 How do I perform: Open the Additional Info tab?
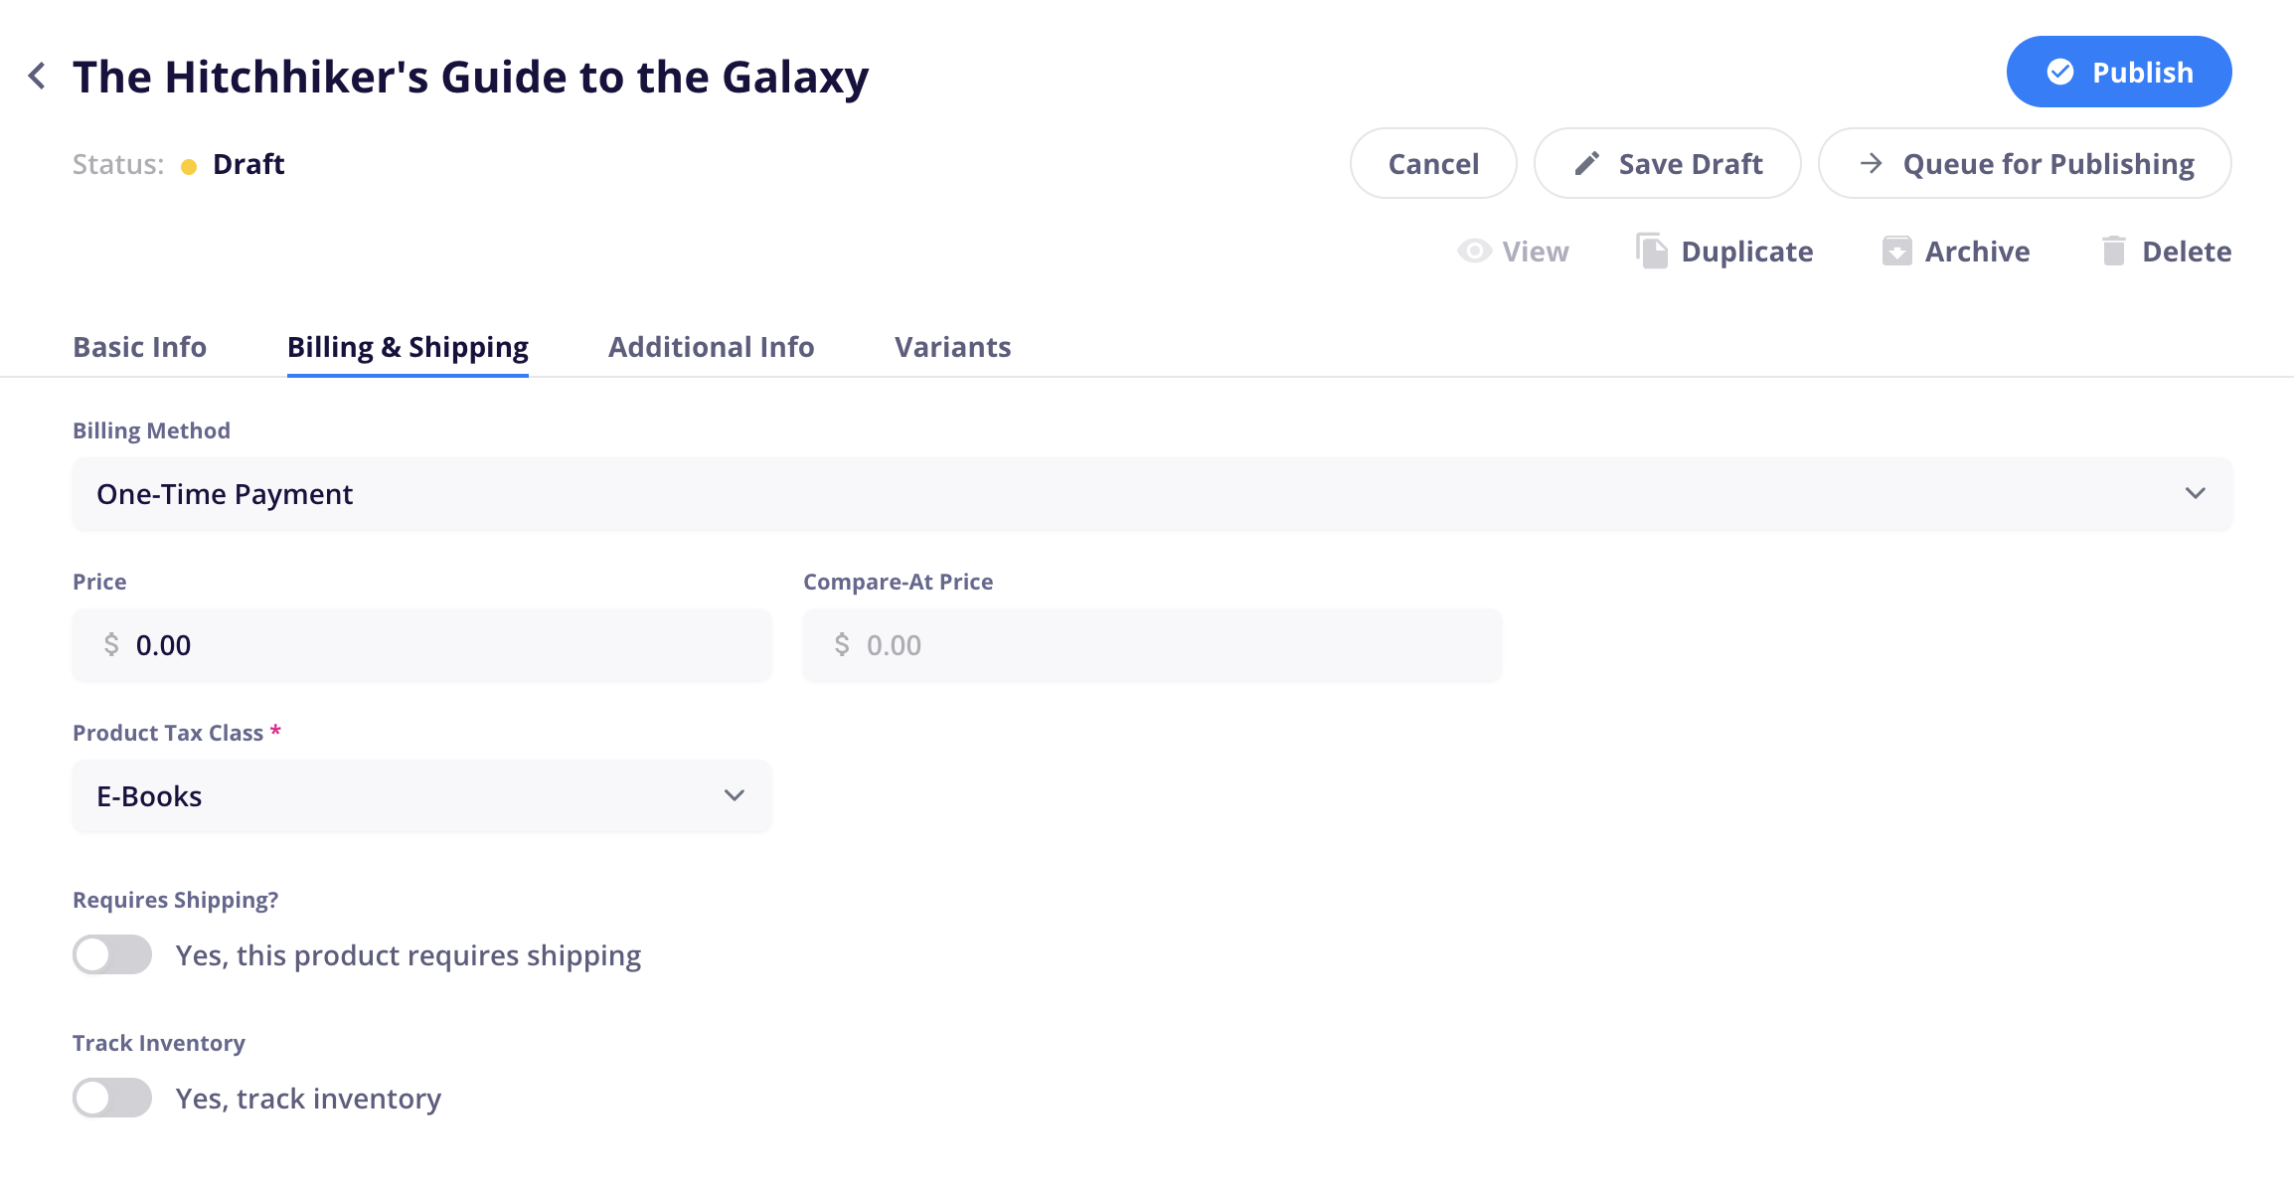coord(712,347)
